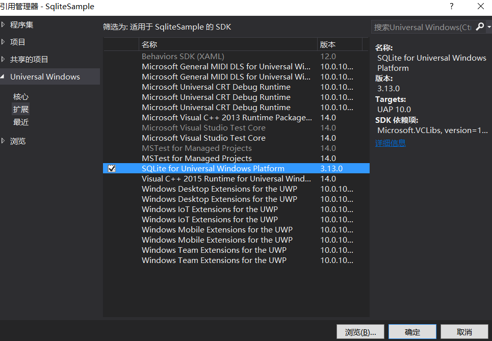
Task: Uncheck SQLite for Universal Windows Platform checkbox
Action: [x=112, y=168]
